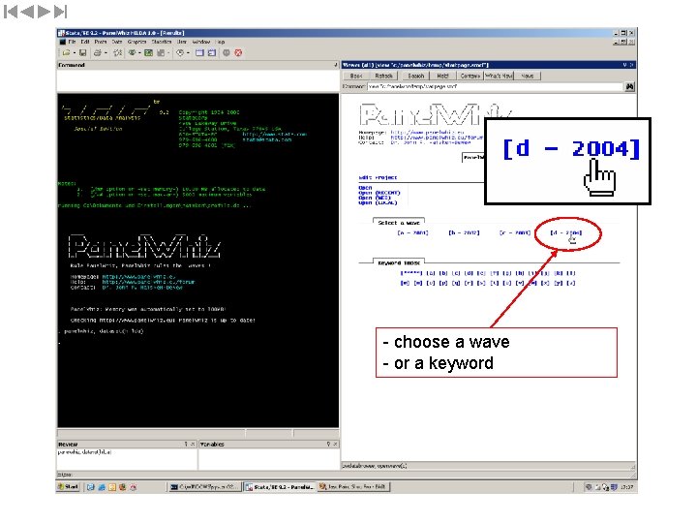697x523 pixels.
Task: Switch to command prompt taskbar button
Action: [205, 487]
